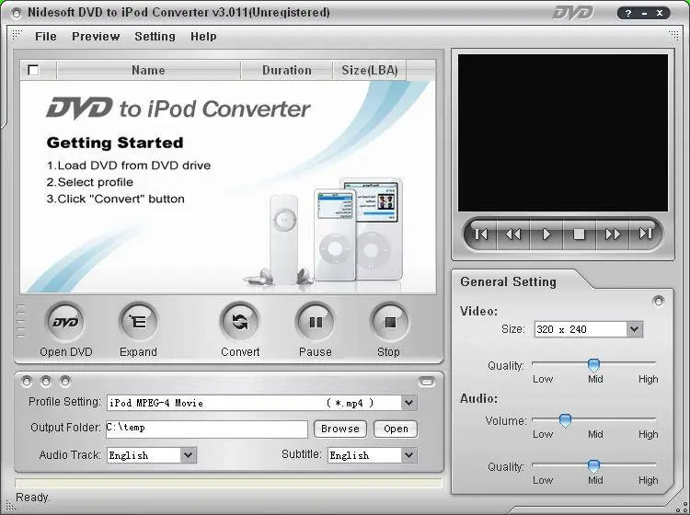Viewport: 690px width, 515px height.
Task: Click the second round dot above Profile Setting
Action: click(x=46, y=382)
